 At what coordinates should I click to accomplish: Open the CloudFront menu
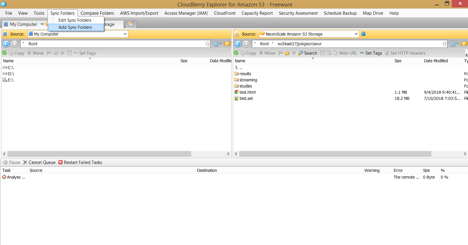point(225,13)
